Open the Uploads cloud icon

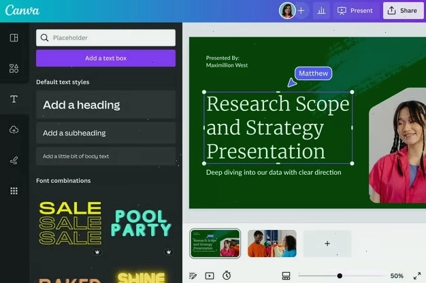[x=14, y=129]
